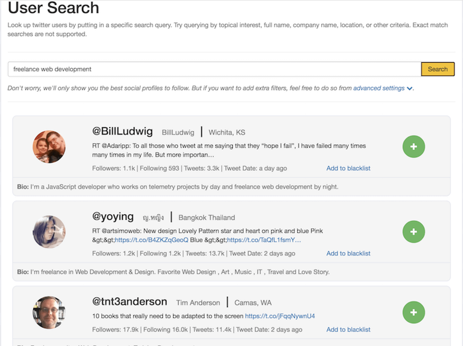The height and width of the screenshot is (346, 463).
Task: Add @BillLudwig to blacklist
Action: [x=348, y=168]
